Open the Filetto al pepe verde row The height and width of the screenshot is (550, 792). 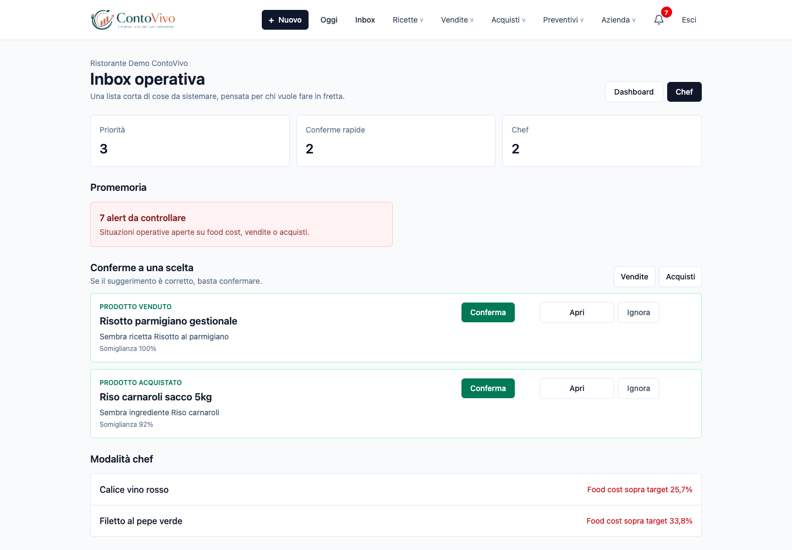[396, 521]
